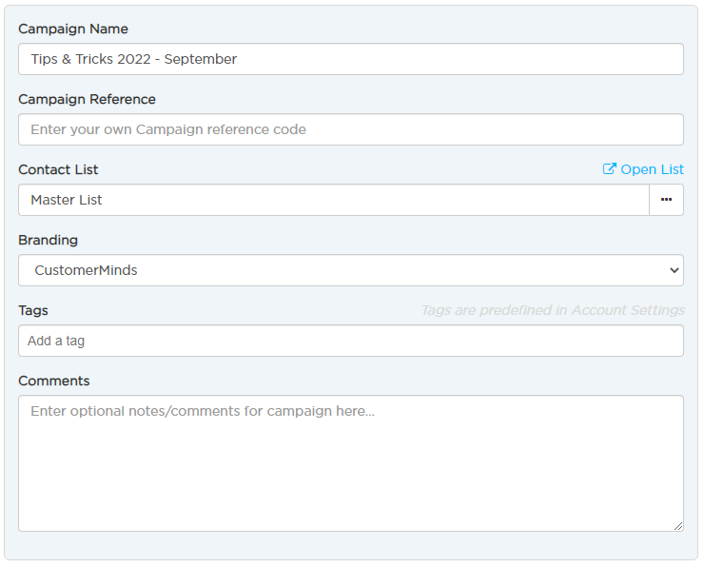Click the Campaign Reference label

[88, 99]
